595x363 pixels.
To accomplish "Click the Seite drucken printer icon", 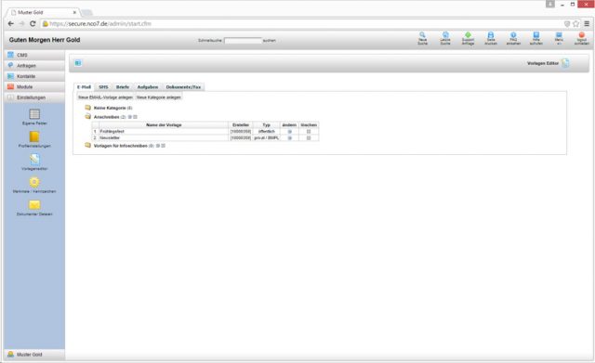I will (x=491, y=35).
